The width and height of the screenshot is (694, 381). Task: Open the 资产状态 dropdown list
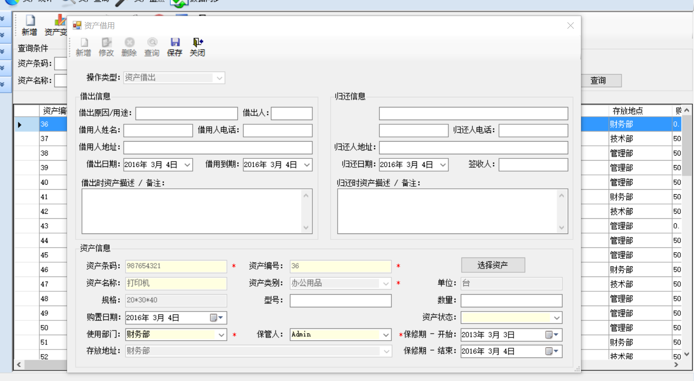click(556, 318)
